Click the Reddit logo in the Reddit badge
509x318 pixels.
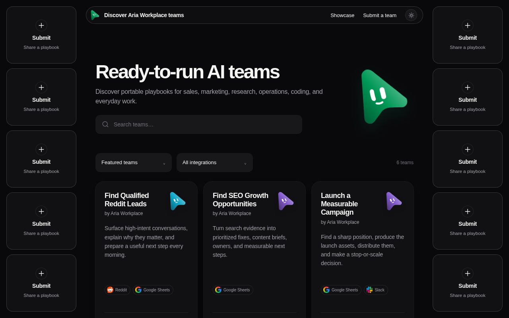(110, 290)
